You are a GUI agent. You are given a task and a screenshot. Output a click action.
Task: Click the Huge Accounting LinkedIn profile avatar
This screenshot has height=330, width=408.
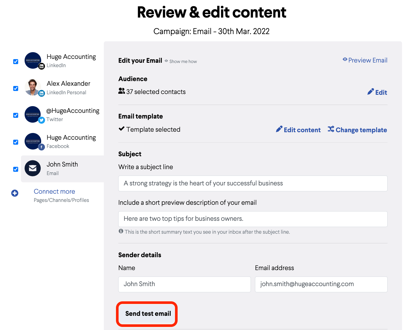tap(33, 60)
